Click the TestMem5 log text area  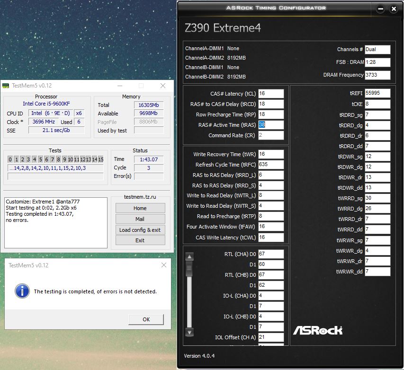point(56,223)
